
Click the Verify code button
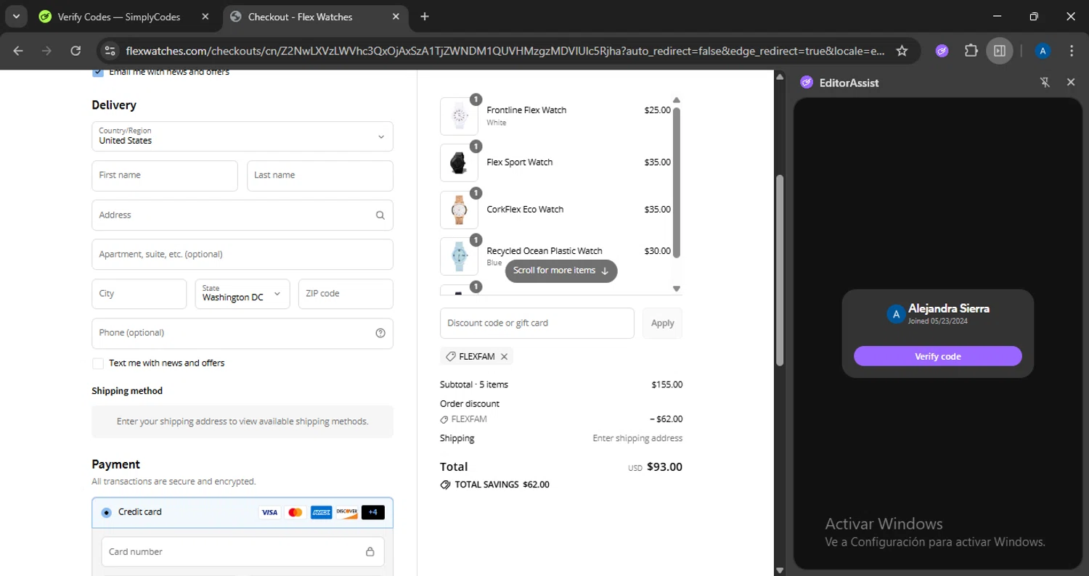937,356
